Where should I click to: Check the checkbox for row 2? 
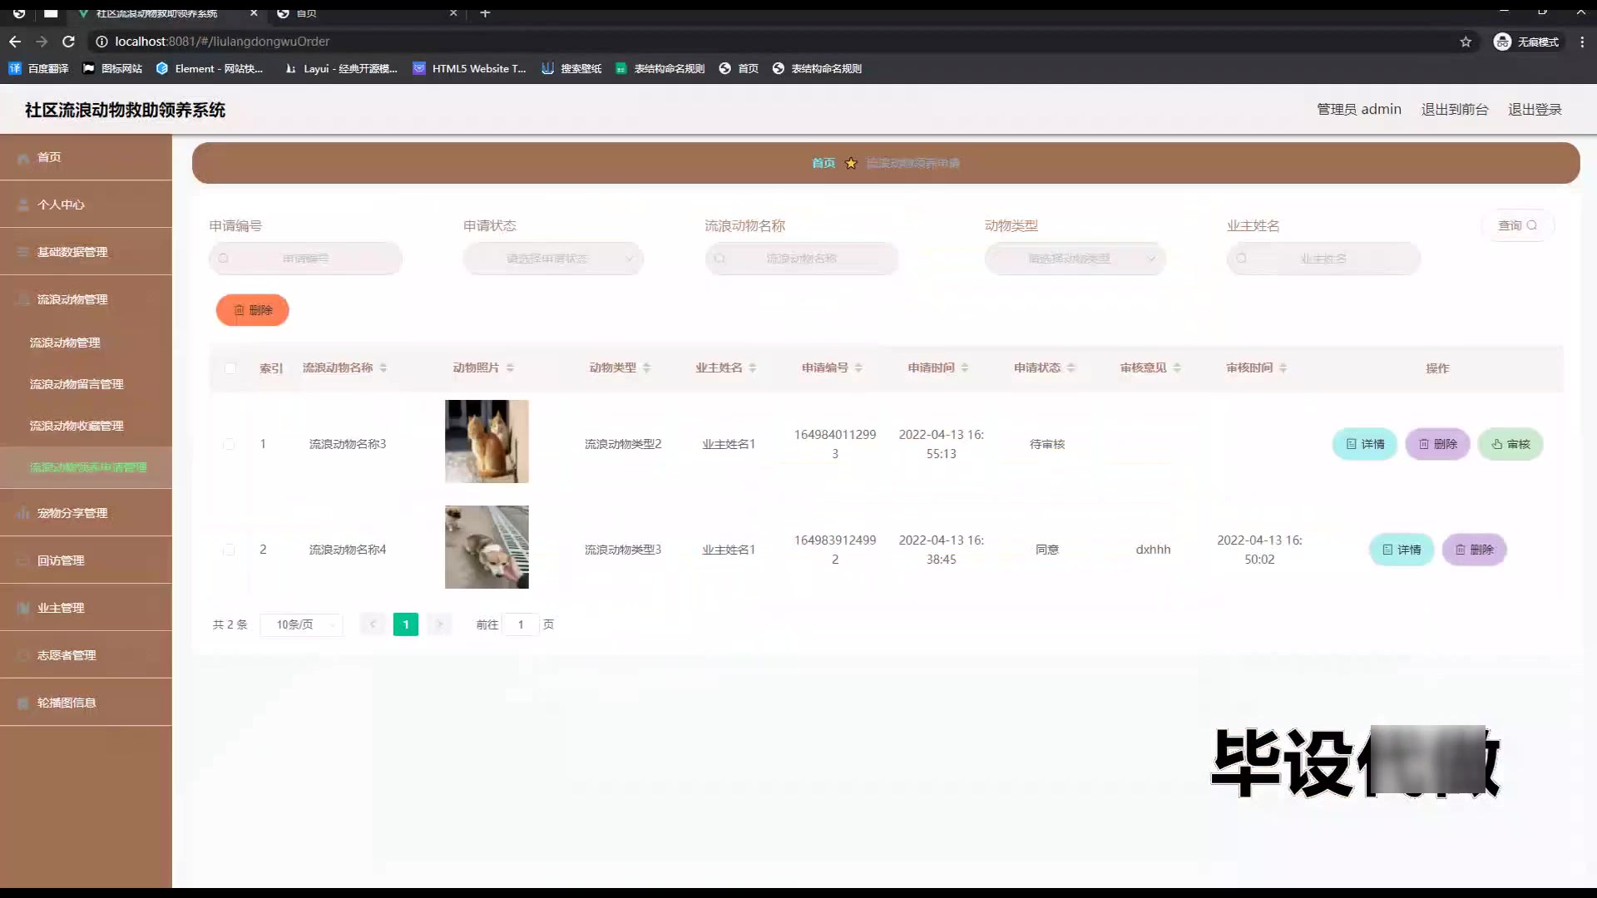point(229,550)
